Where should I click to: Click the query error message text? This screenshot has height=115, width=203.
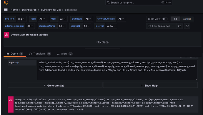click(x=104, y=104)
